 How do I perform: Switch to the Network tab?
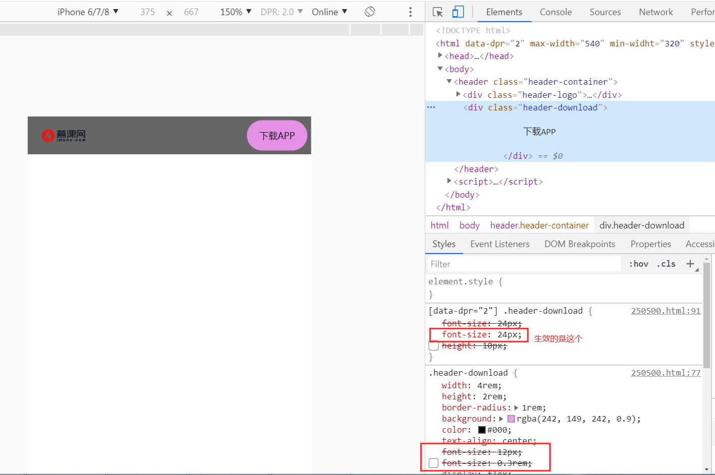click(656, 12)
